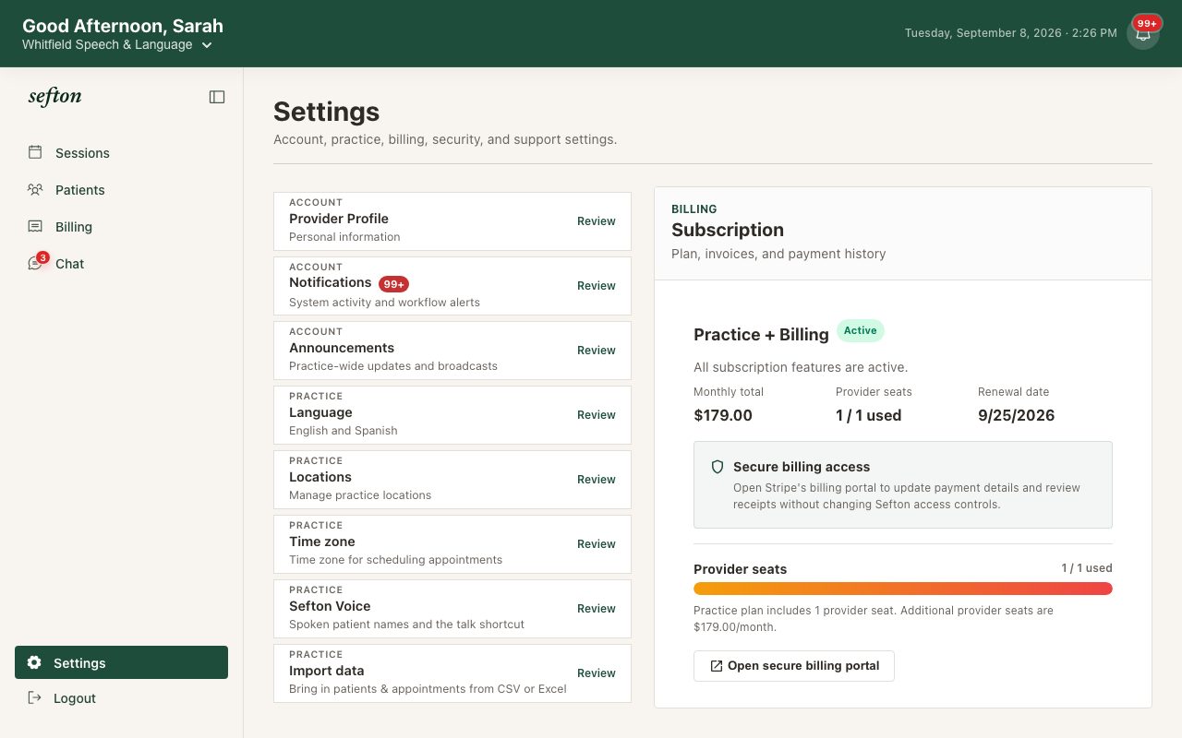
Task: Open Billing in the sidebar
Action: point(121,227)
